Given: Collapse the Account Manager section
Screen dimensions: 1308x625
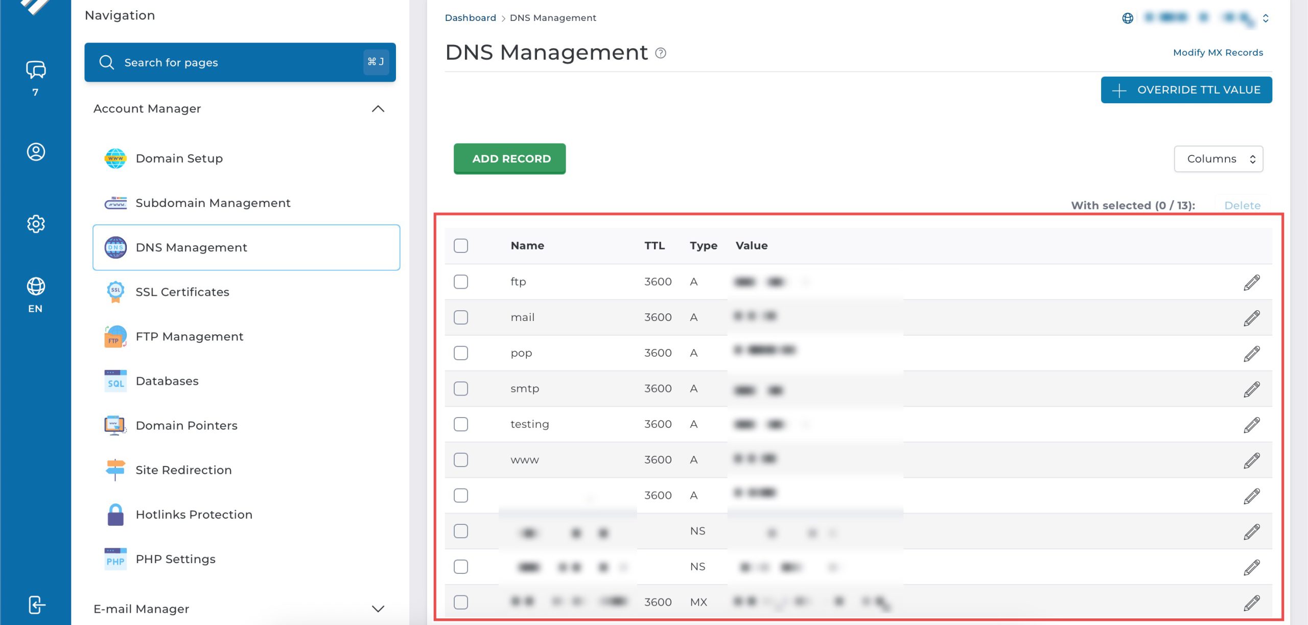Looking at the screenshot, I should pos(378,109).
